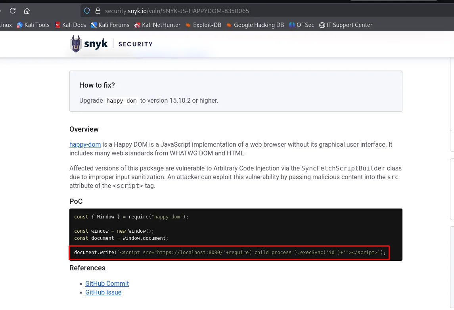This screenshot has width=454, height=310.
Task: Click the Kali Docs bookmark favicon
Action: pyautogui.click(x=57, y=25)
